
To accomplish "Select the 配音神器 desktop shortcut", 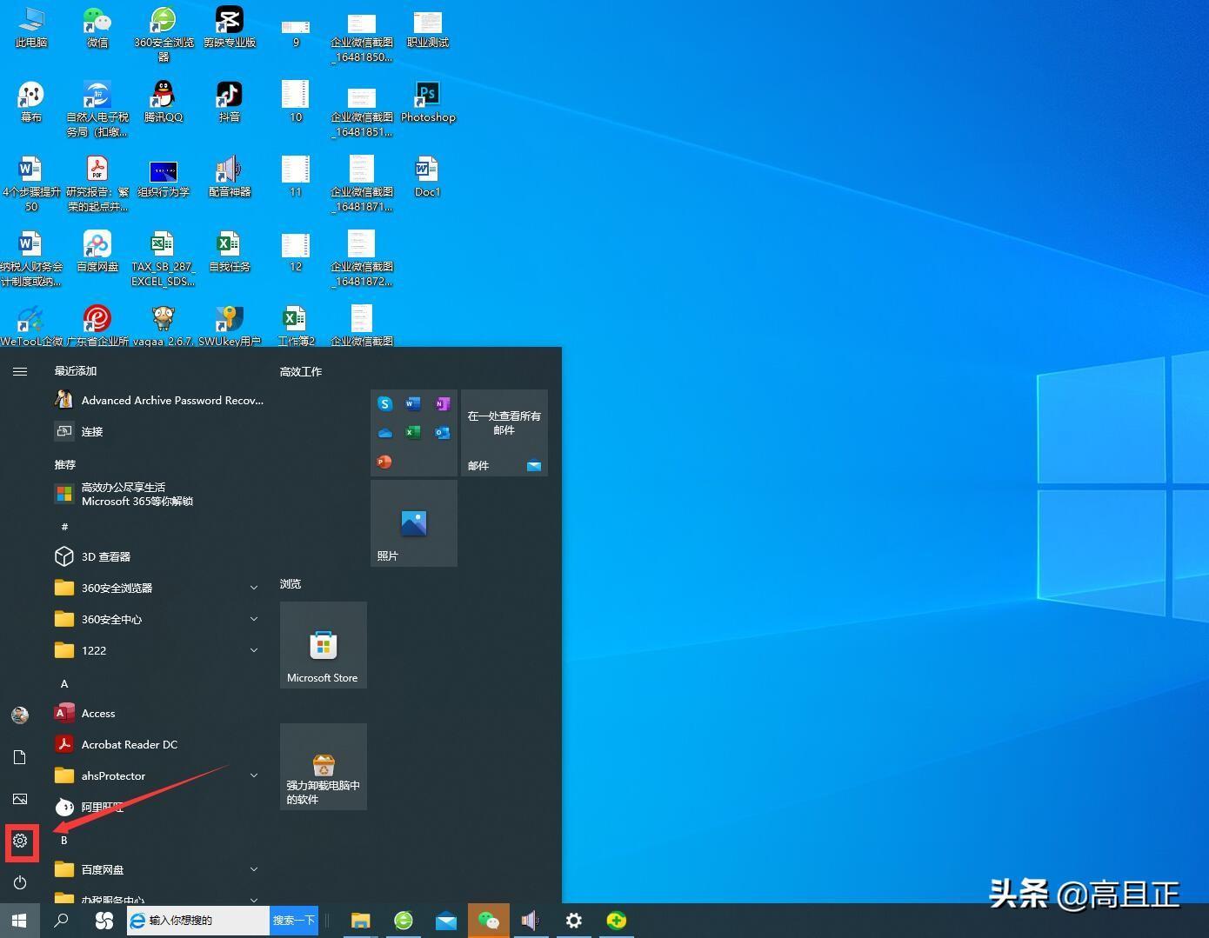I will pyautogui.click(x=230, y=176).
